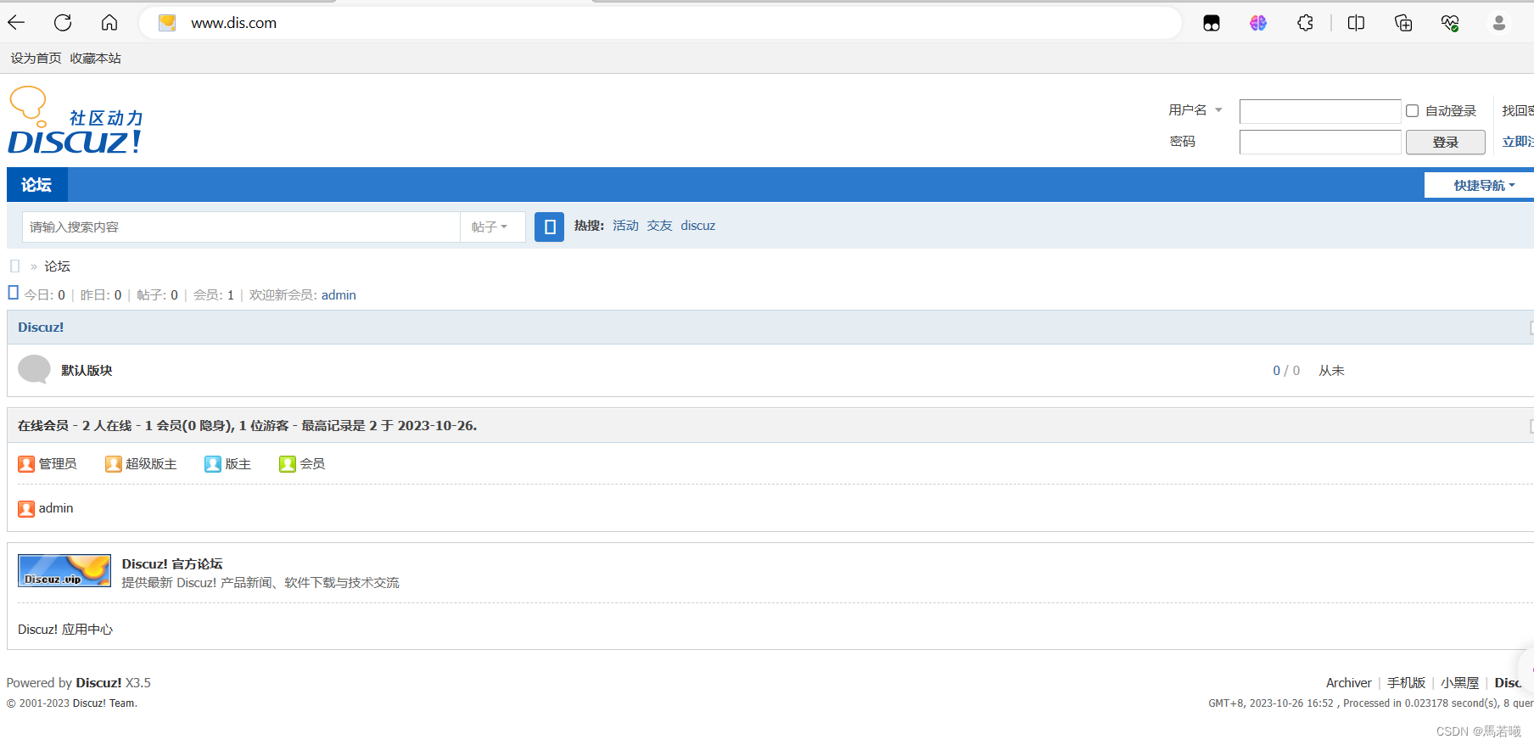Expand the 用户名 login type dropdown

(1218, 110)
